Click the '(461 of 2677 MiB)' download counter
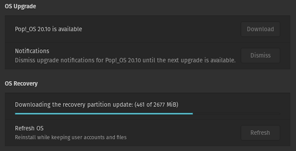This screenshot has width=296, height=151. [156, 105]
